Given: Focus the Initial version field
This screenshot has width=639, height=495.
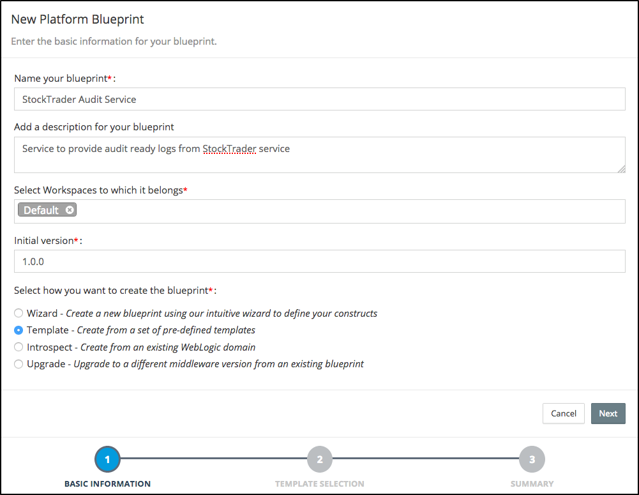Looking at the screenshot, I should (x=319, y=261).
